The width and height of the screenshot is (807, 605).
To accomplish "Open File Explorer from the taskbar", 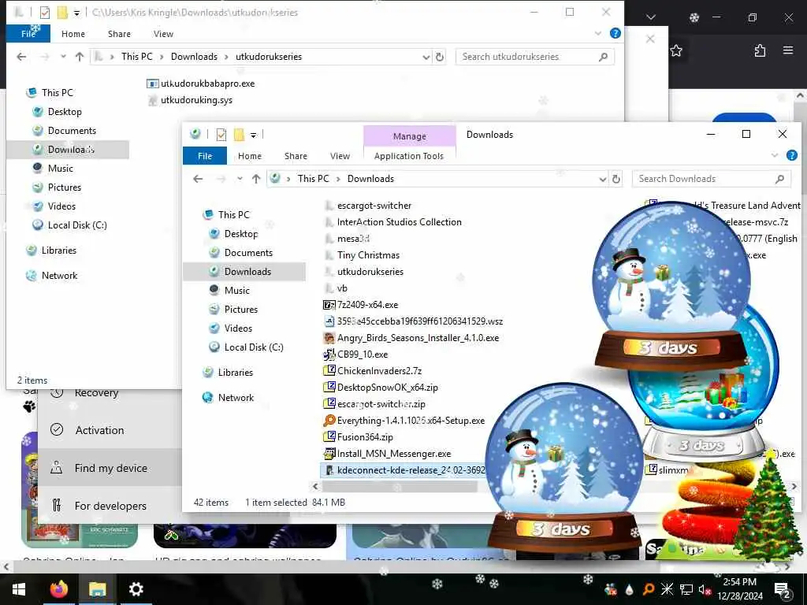I will click(97, 589).
